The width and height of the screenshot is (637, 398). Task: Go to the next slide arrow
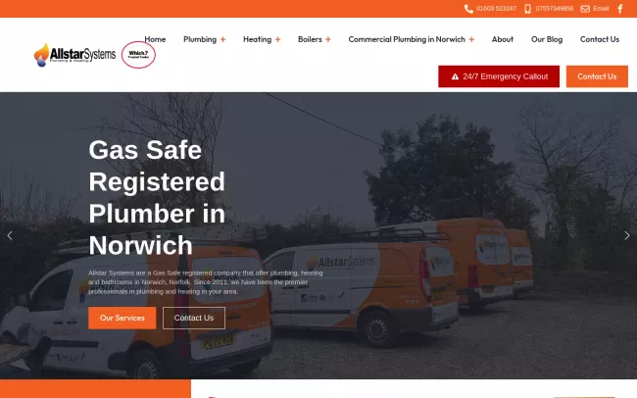tap(627, 235)
